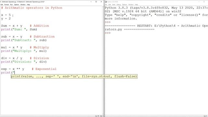Click the line print("Division: ", div)
This screenshot has width=208, height=117.
click(24, 62)
